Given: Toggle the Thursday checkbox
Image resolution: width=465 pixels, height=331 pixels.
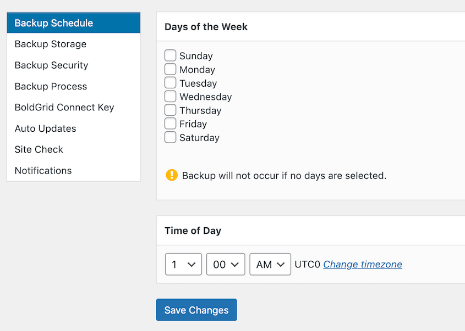Looking at the screenshot, I should pyautogui.click(x=170, y=110).
